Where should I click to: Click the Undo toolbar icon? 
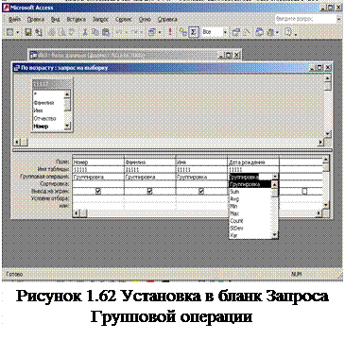pyautogui.click(x=119, y=32)
